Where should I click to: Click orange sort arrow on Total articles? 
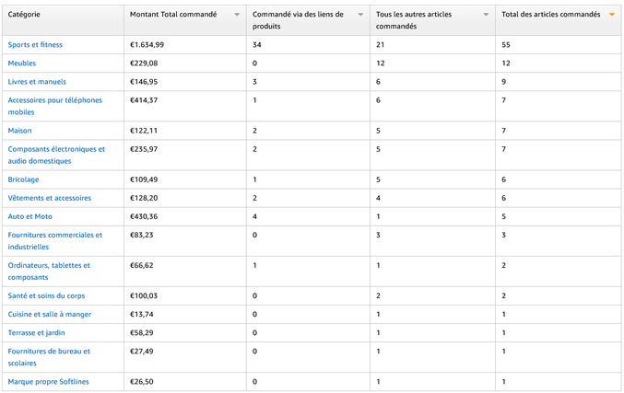(611, 15)
